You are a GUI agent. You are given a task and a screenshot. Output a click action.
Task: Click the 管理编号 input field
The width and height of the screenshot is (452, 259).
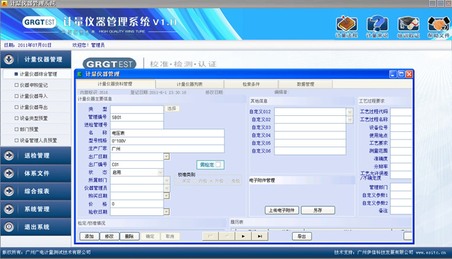pos(137,117)
